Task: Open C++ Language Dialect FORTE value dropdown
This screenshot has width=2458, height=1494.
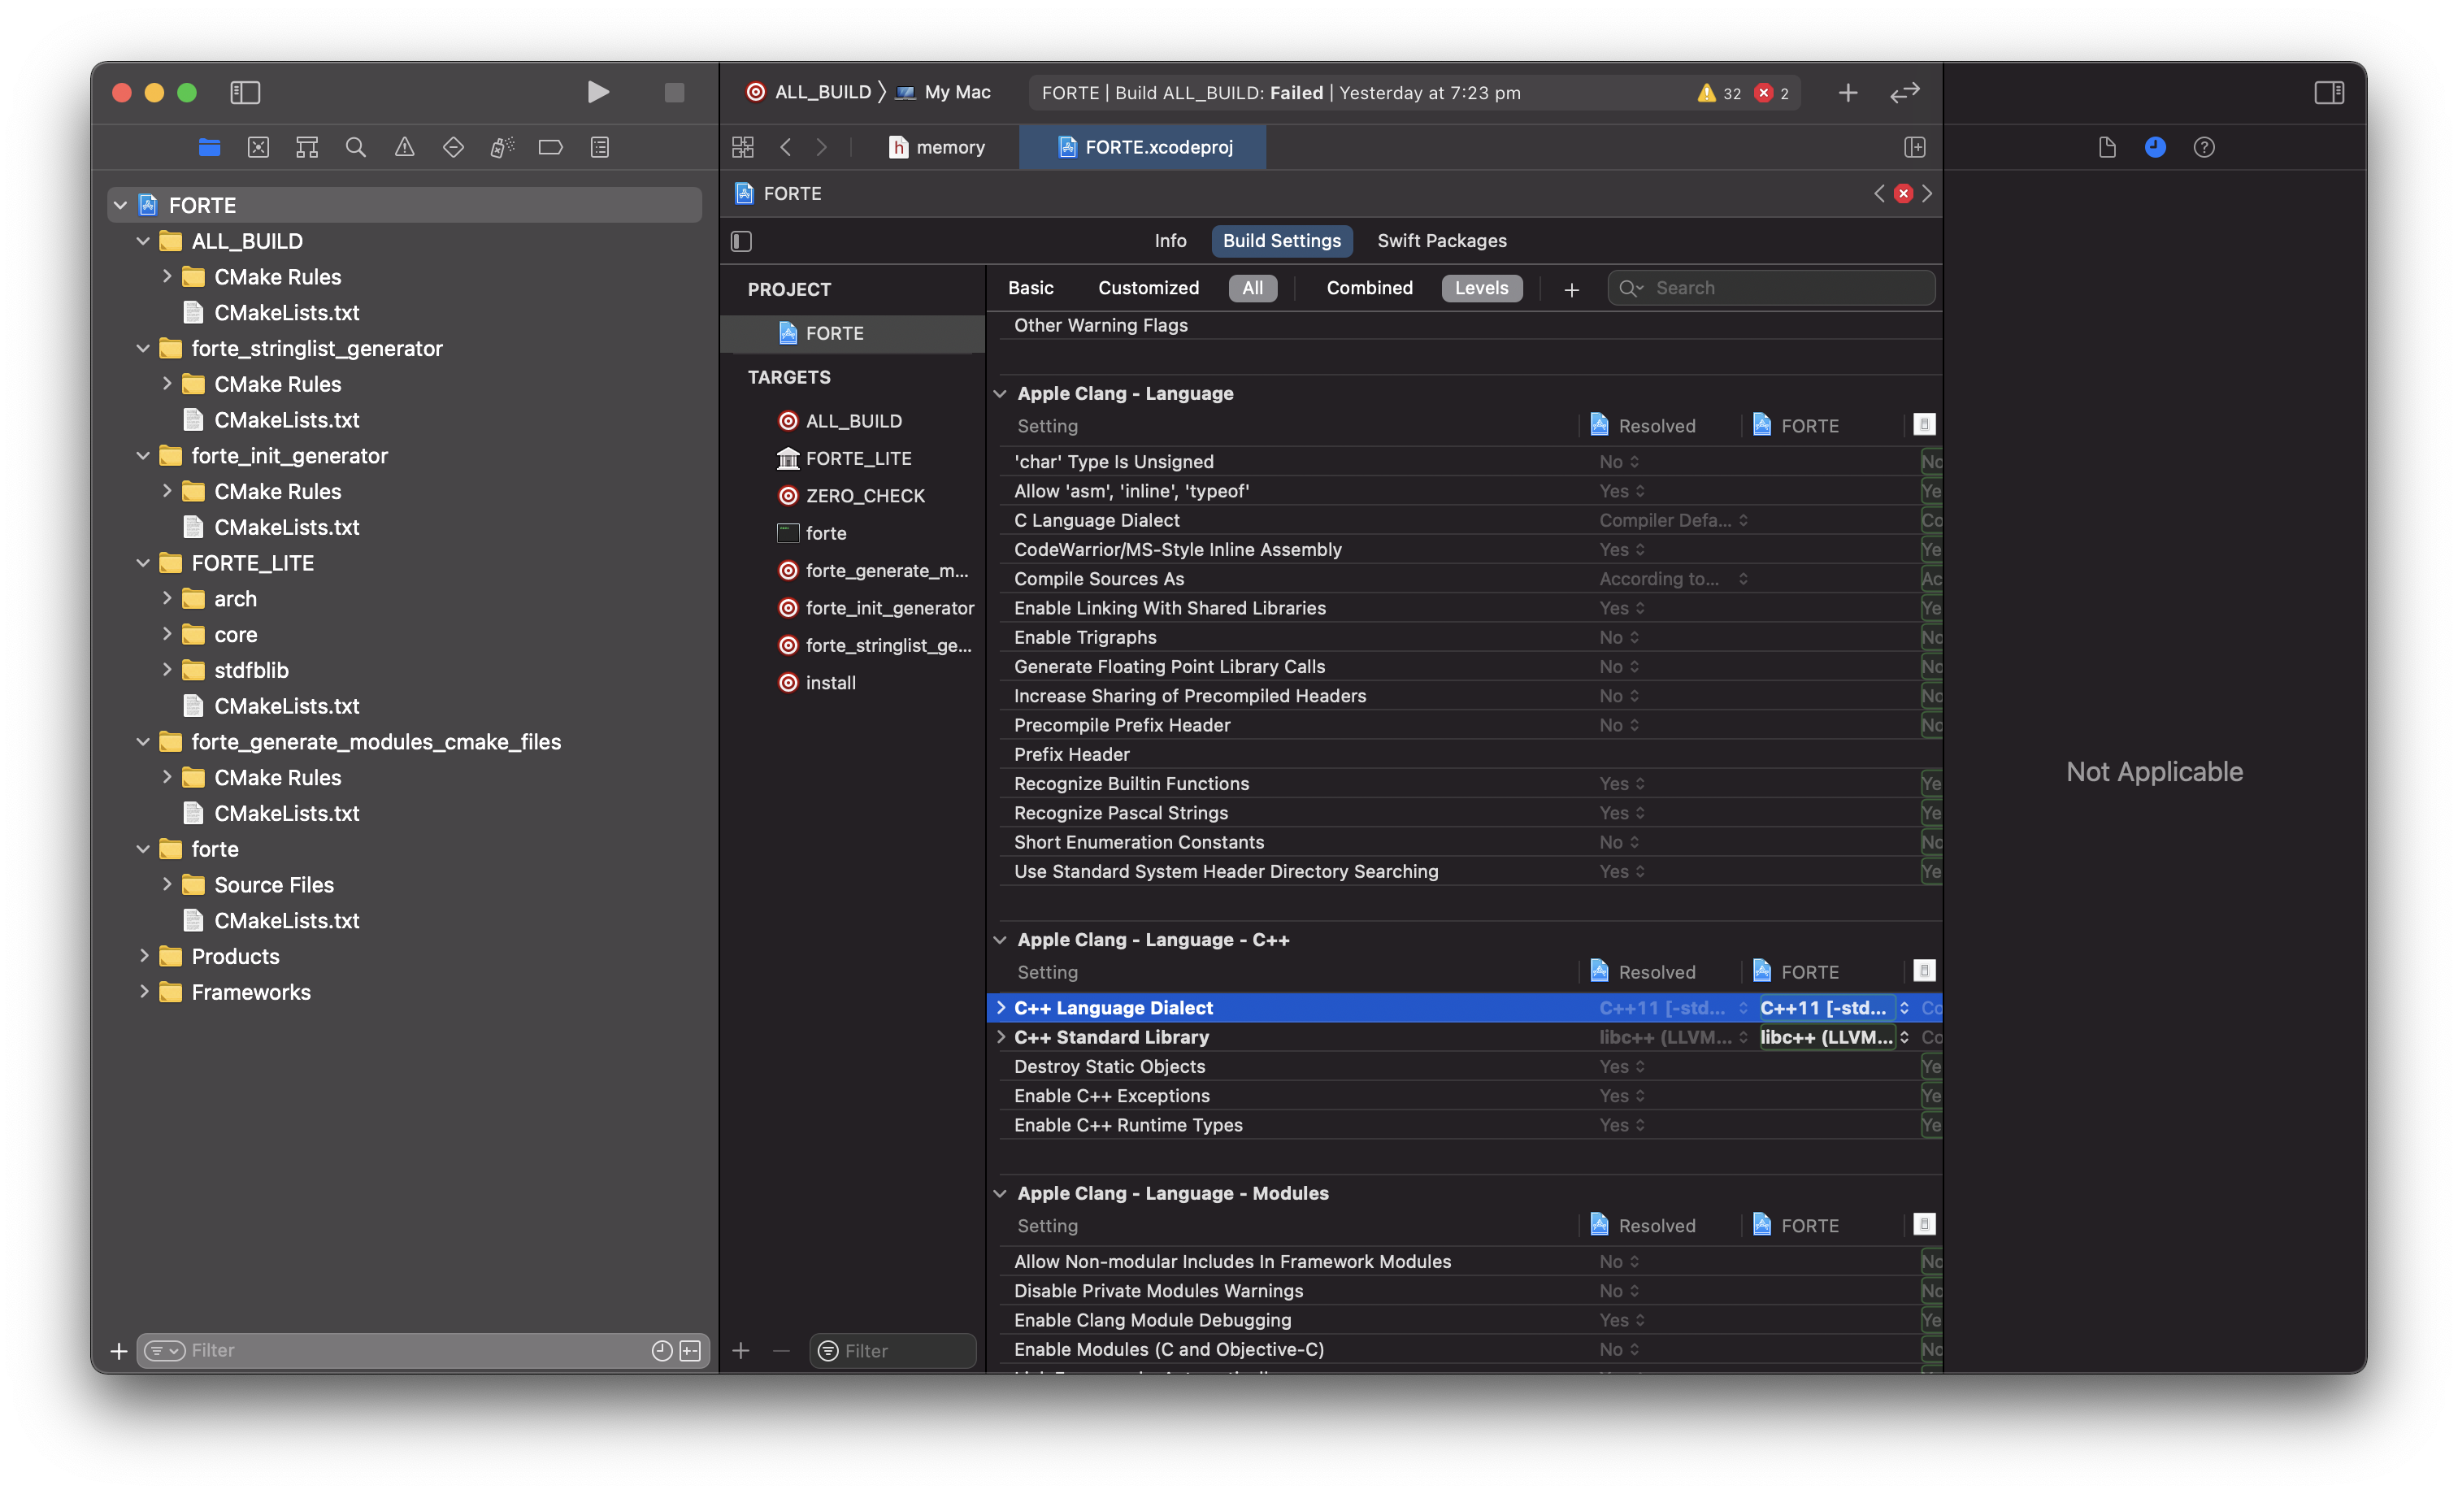Action: [1834, 1007]
